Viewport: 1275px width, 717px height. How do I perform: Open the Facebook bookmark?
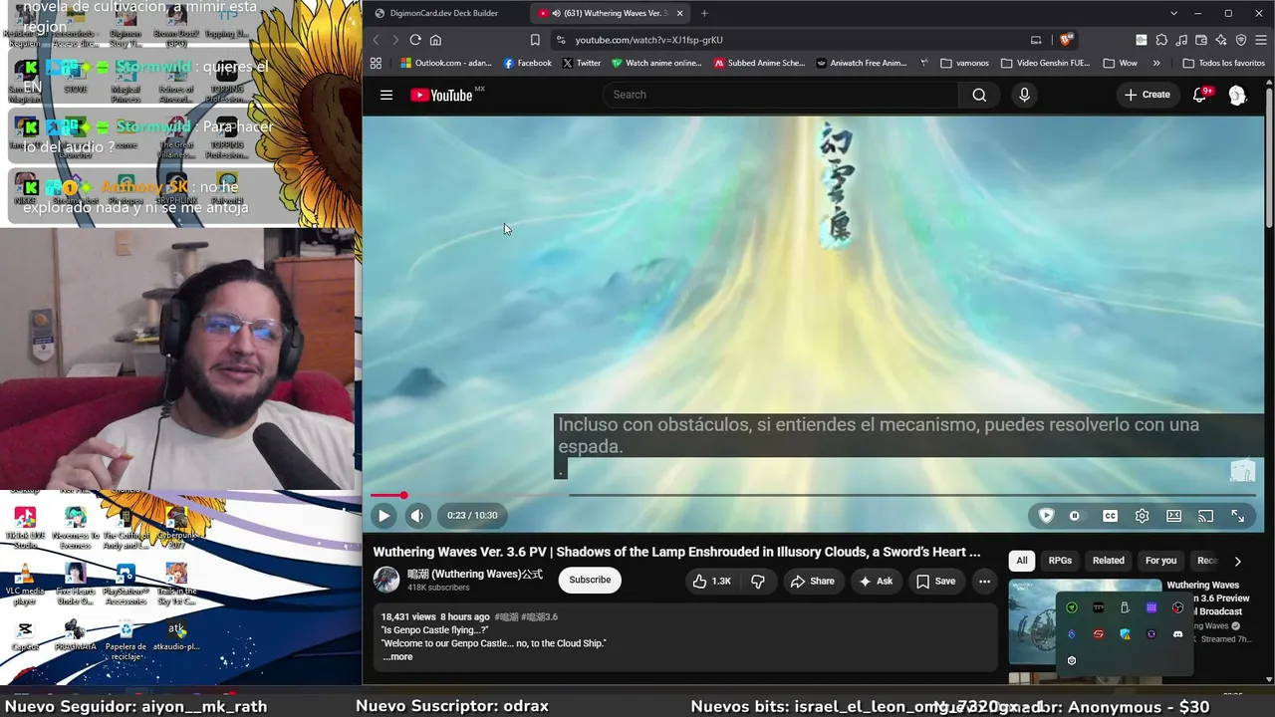tap(527, 63)
